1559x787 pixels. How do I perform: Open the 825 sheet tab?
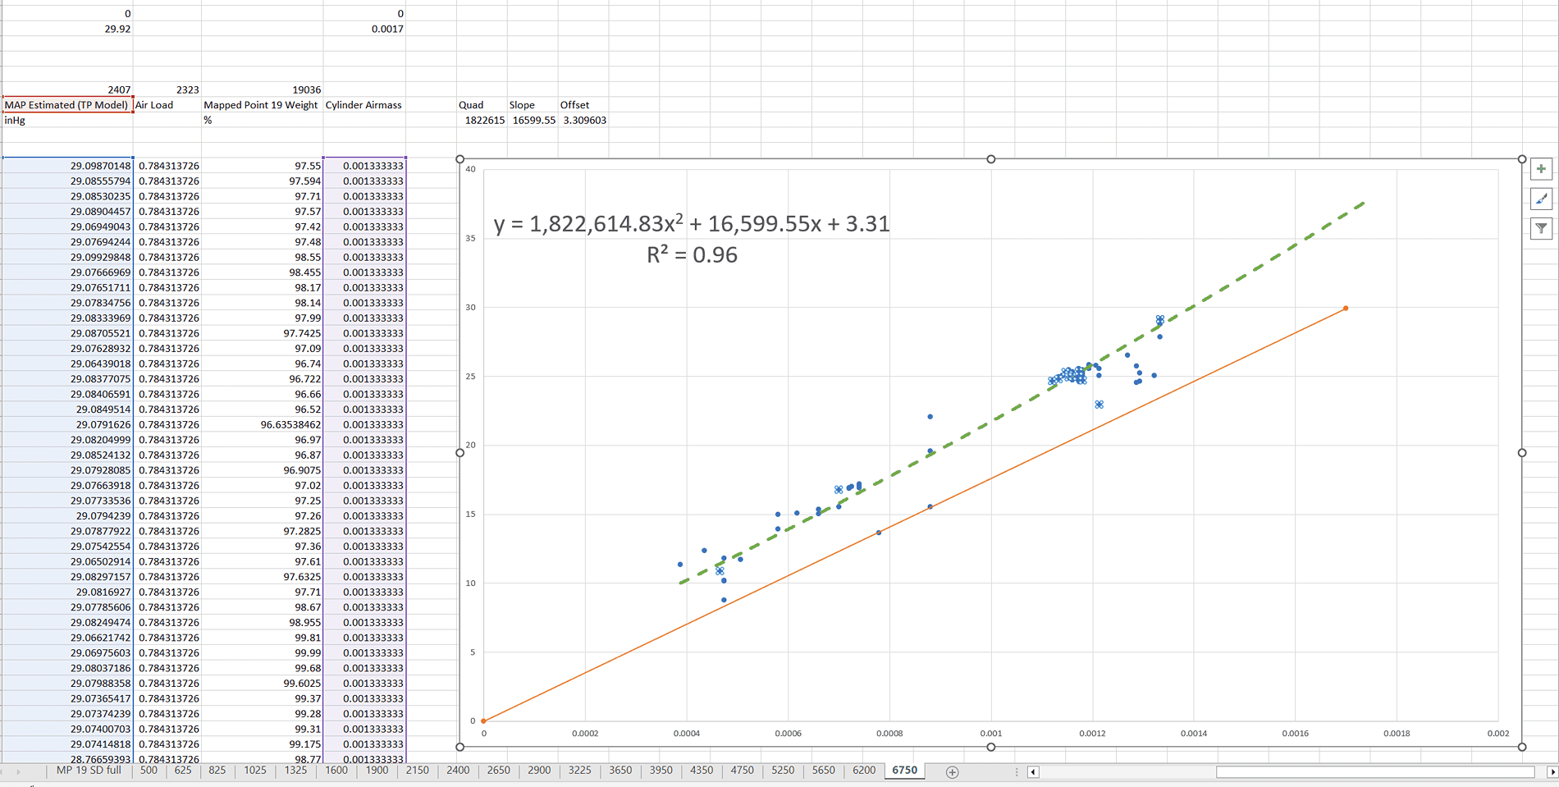click(217, 771)
